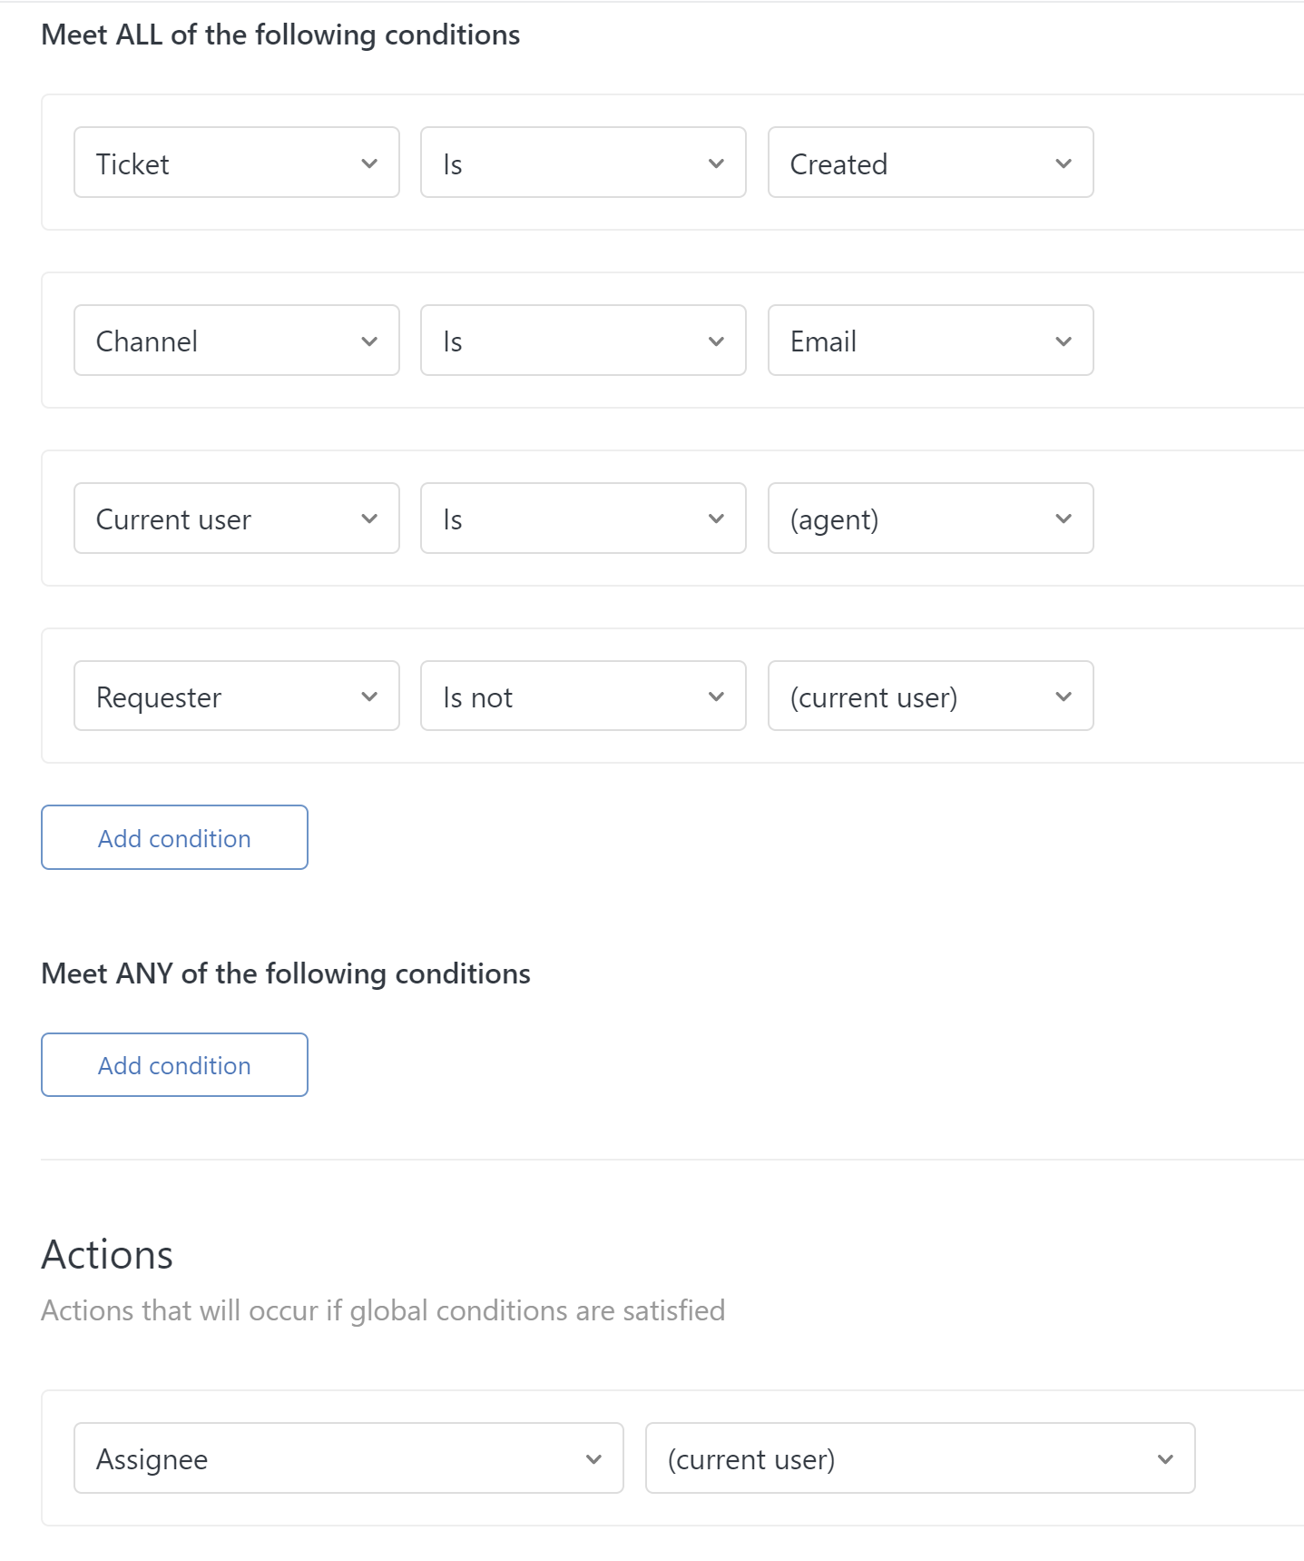Add condition under Meet ANY section
Viewport: 1304px width, 1561px height.
tap(174, 1064)
